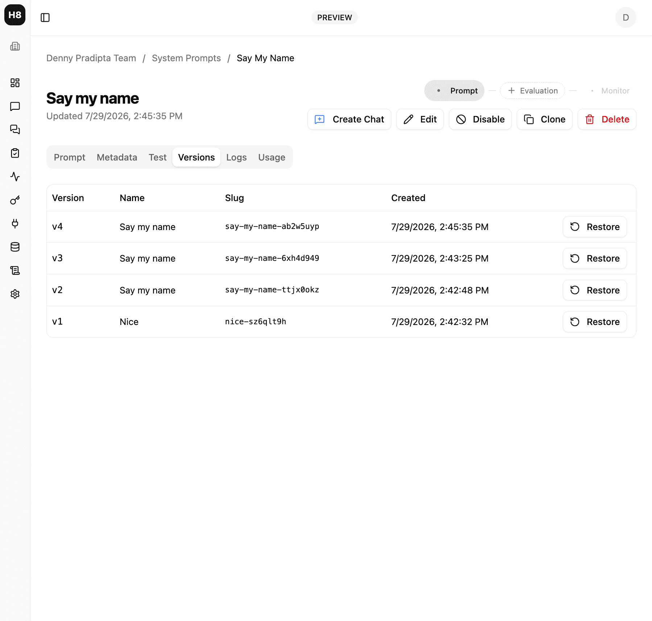Click the Edit button

click(420, 119)
